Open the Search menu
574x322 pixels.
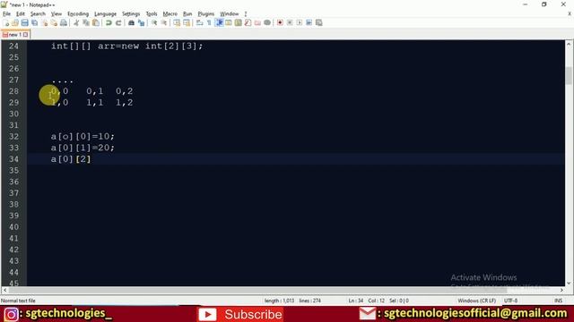[x=38, y=14]
